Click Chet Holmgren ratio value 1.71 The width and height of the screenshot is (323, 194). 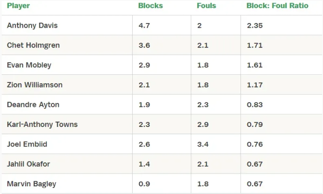tap(255, 45)
